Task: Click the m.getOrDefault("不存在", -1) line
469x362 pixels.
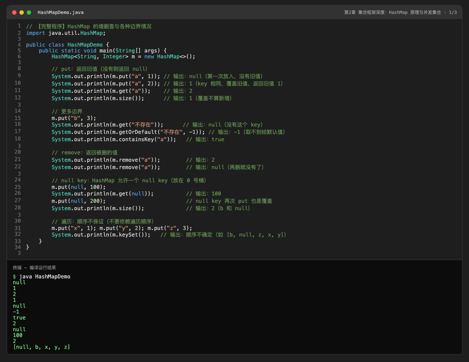Action: [x=169, y=132]
